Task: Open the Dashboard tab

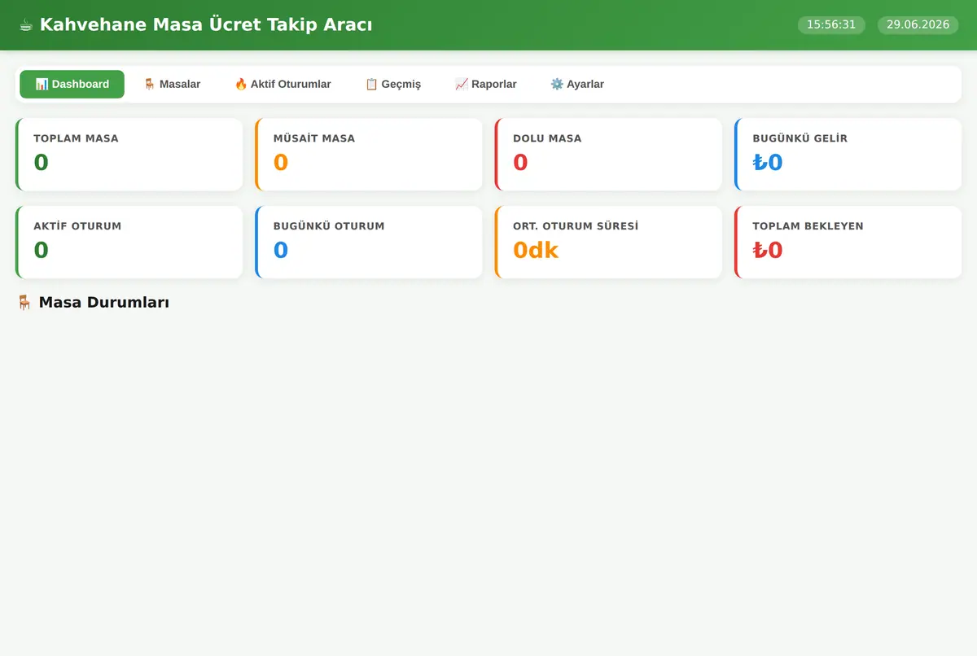Action: (72, 84)
